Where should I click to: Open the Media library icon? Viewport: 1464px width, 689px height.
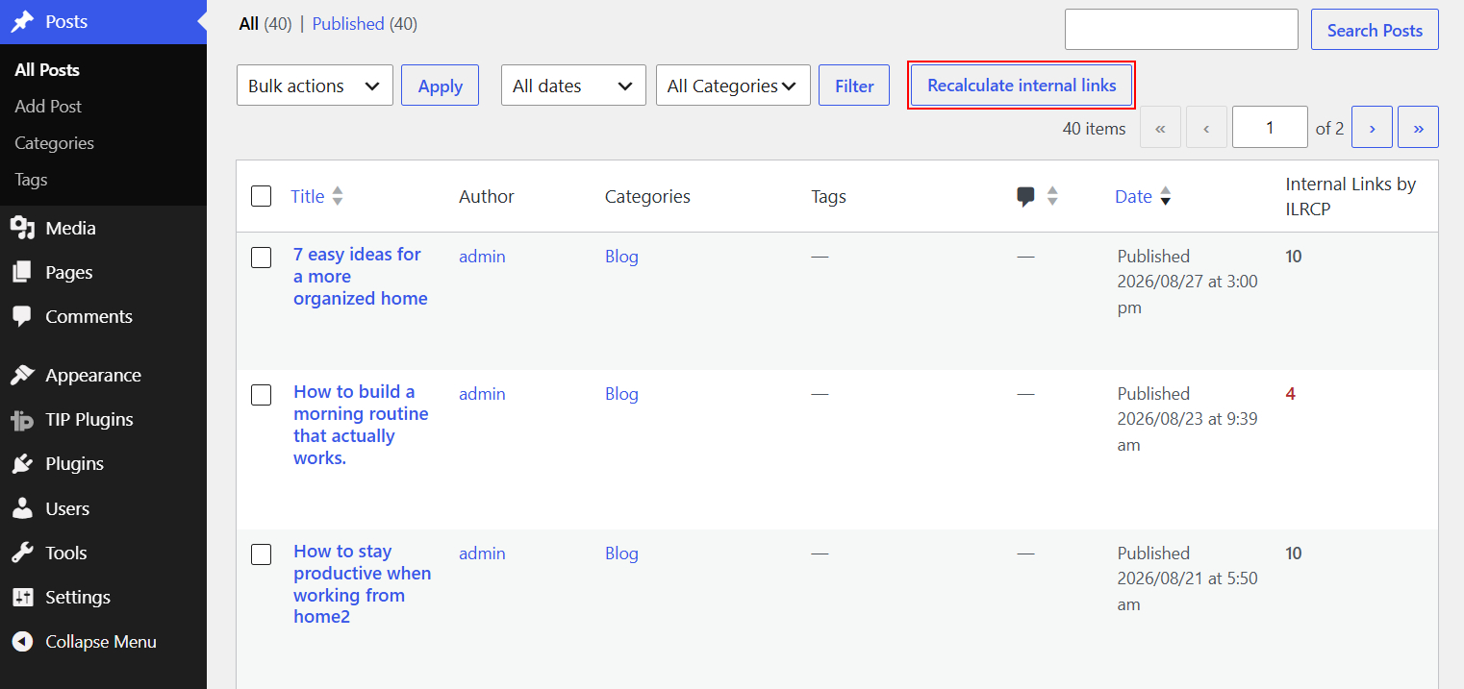click(22, 228)
